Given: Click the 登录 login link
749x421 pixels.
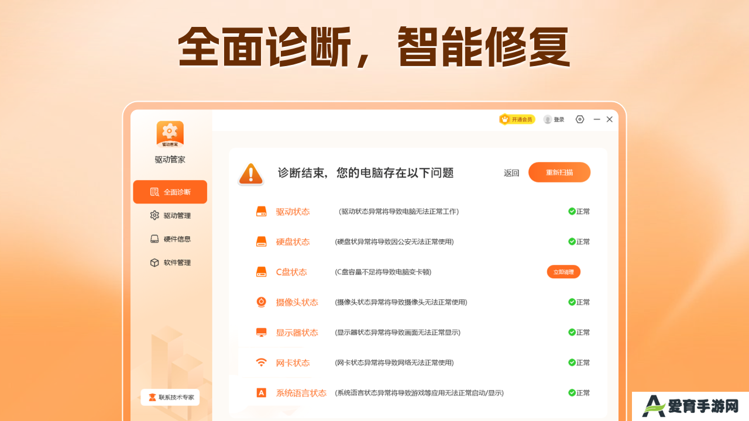Looking at the screenshot, I should coord(559,119).
